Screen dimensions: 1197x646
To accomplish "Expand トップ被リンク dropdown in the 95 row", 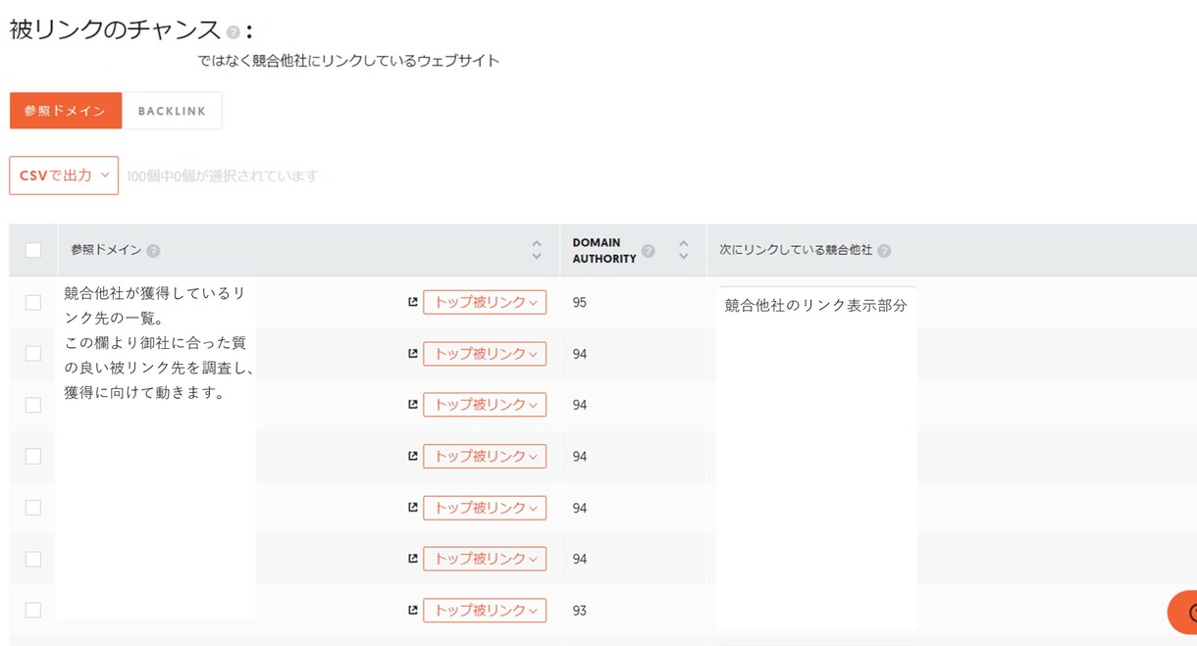I will point(485,303).
